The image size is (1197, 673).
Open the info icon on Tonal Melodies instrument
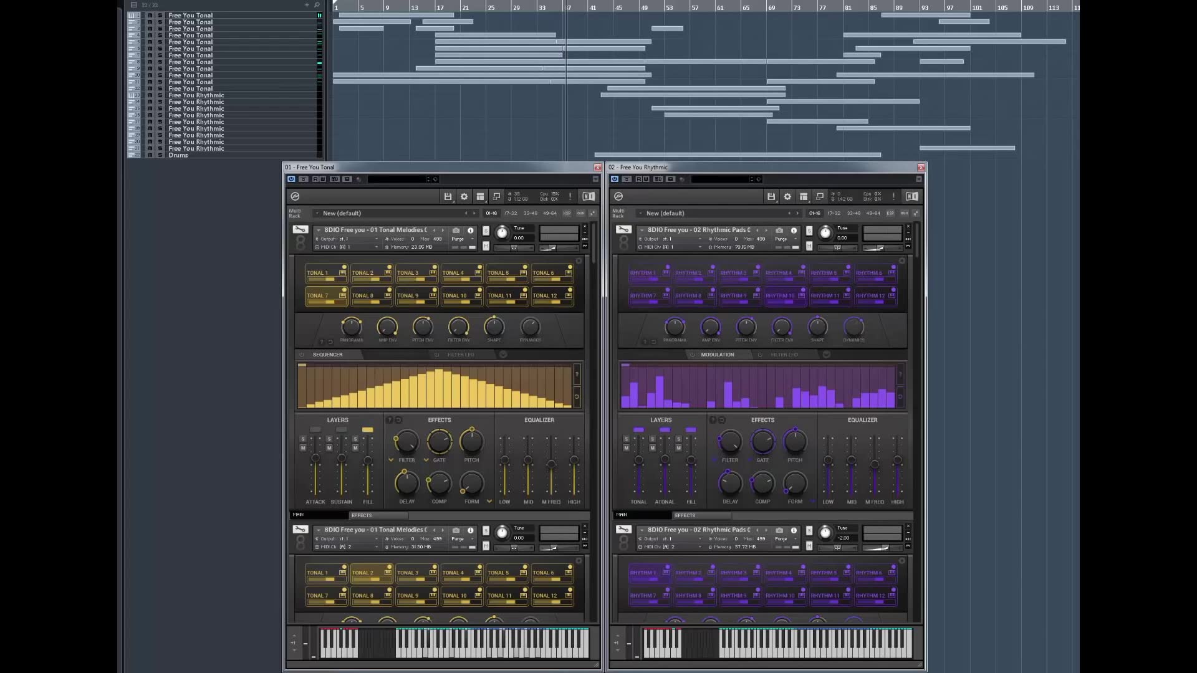click(471, 230)
